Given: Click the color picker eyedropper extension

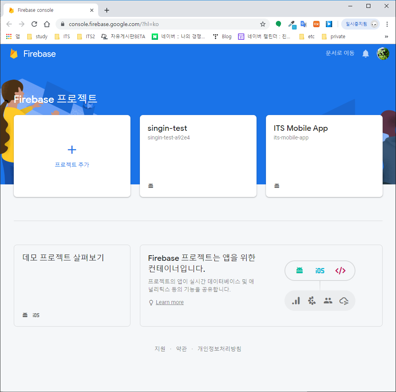Looking at the screenshot, I should pos(292,24).
